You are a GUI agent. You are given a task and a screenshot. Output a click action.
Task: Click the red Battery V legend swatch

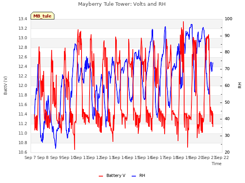[101, 176]
